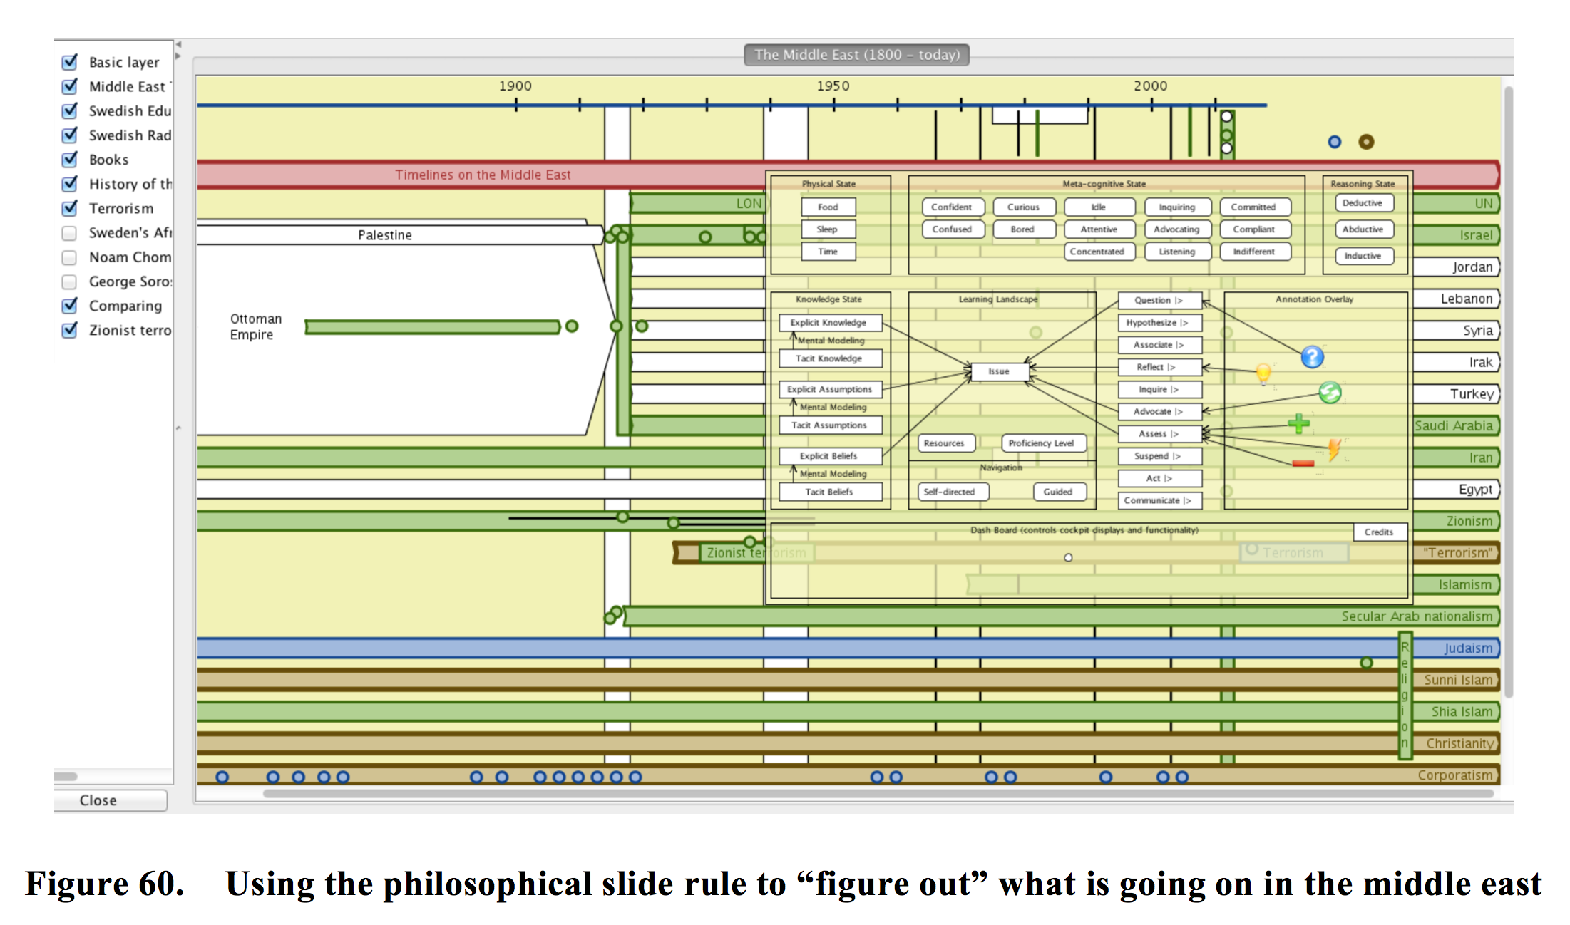Click the red minus annotation icon
The width and height of the screenshot is (1570, 925).
pos(1303,463)
